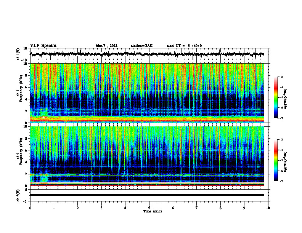302x233 pixels.
Task: Click the ch.1 spectrogram color scale bar
Action: click(x=276, y=97)
